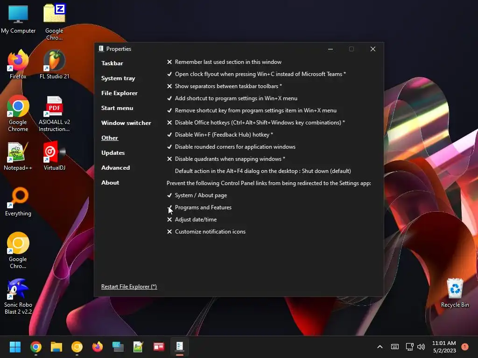Open the network status tray icon
Image resolution: width=478 pixels, height=358 pixels.
[409, 347]
